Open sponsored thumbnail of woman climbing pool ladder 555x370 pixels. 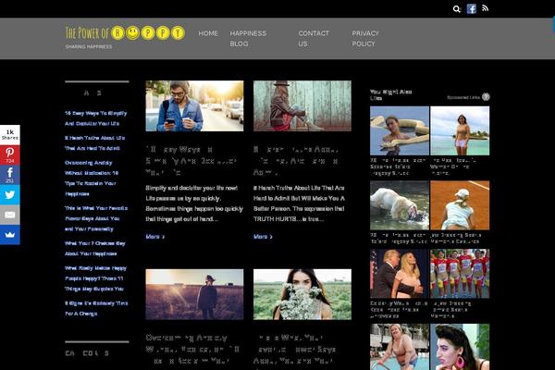point(400,347)
